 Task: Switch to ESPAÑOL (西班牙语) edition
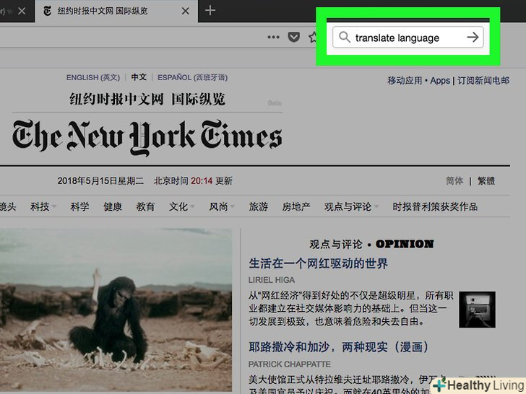192,77
